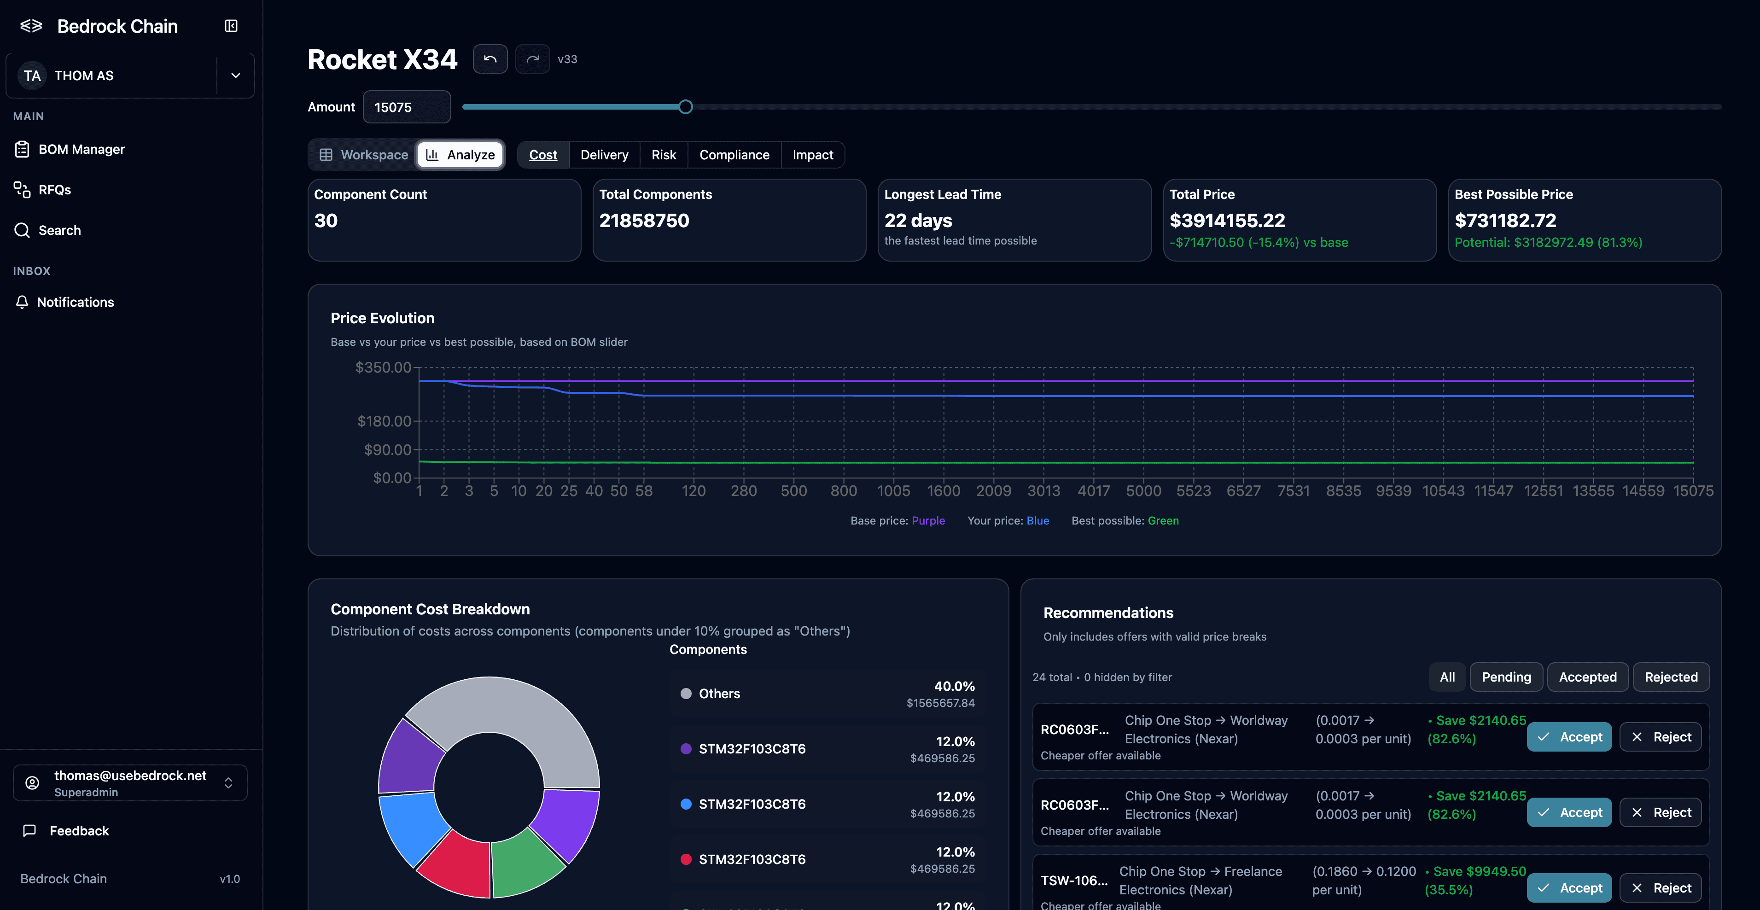Screen dimensions: 1760x910
Task: Accept the RC0603F offer from Chip One Stop
Action: tap(1569, 736)
